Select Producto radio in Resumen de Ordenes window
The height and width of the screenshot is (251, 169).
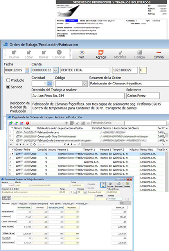(x=86, y=184)
